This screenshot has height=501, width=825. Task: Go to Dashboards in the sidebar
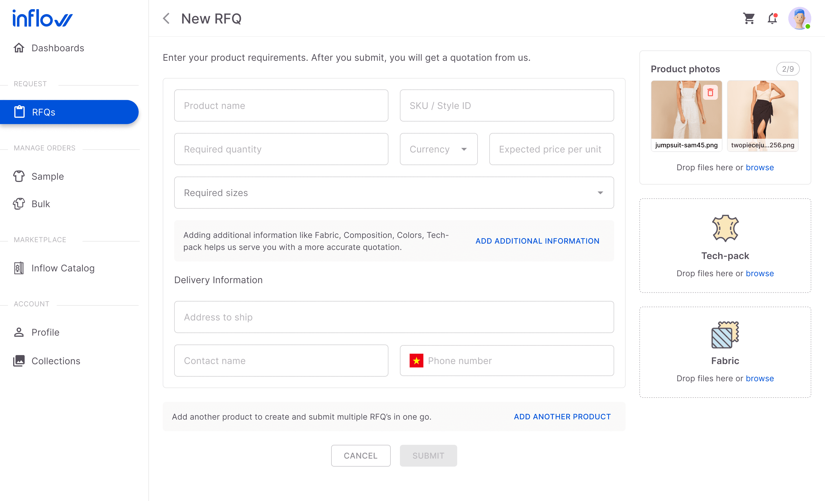[58, 48]
